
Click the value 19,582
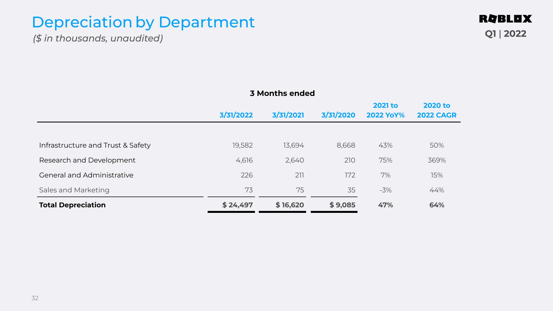242,145
